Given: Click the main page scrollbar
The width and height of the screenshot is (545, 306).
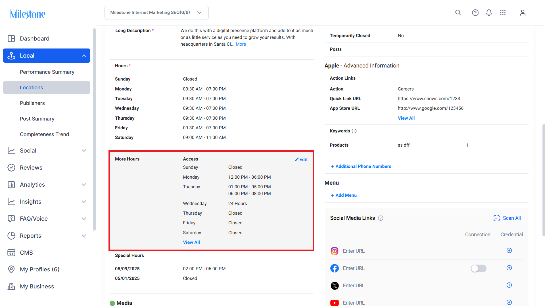Looking at the screenshot, I should 543,180.
